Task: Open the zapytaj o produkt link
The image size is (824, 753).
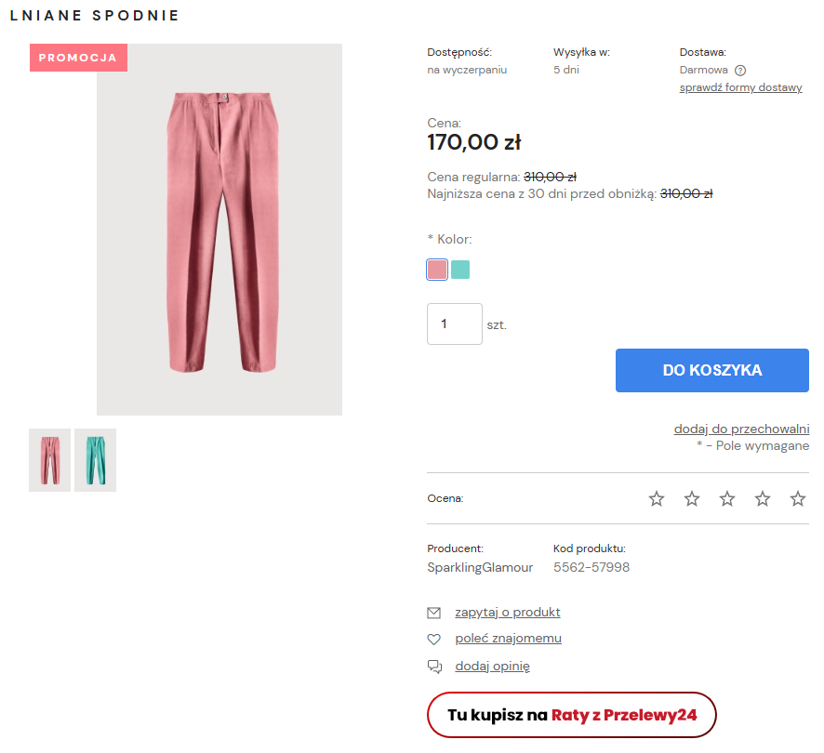Action: 508,613
